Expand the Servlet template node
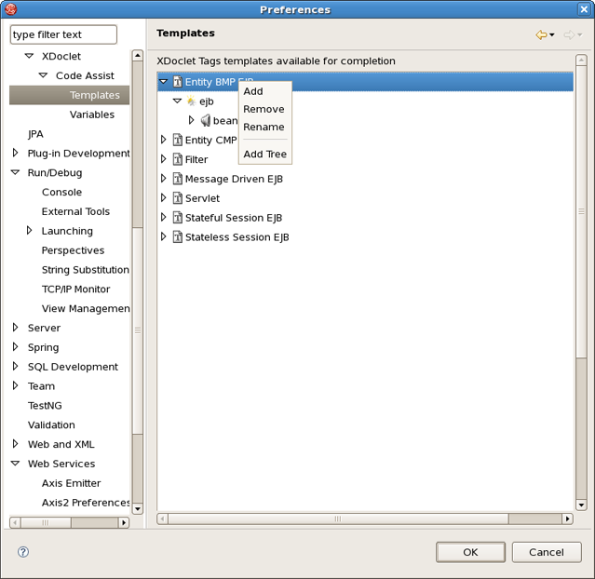 164,198
